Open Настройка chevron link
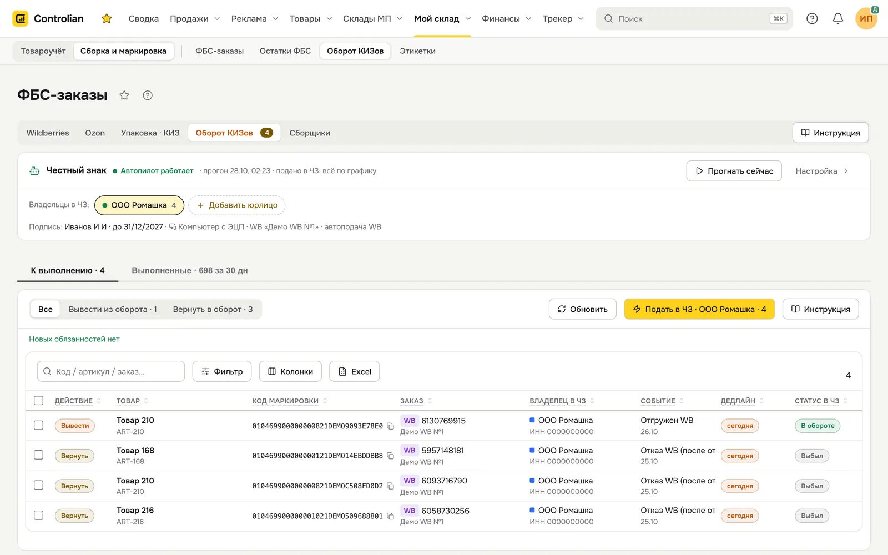The height and width of the screenshot is (555, 888). pyautogui.click(x=821, y=171)
